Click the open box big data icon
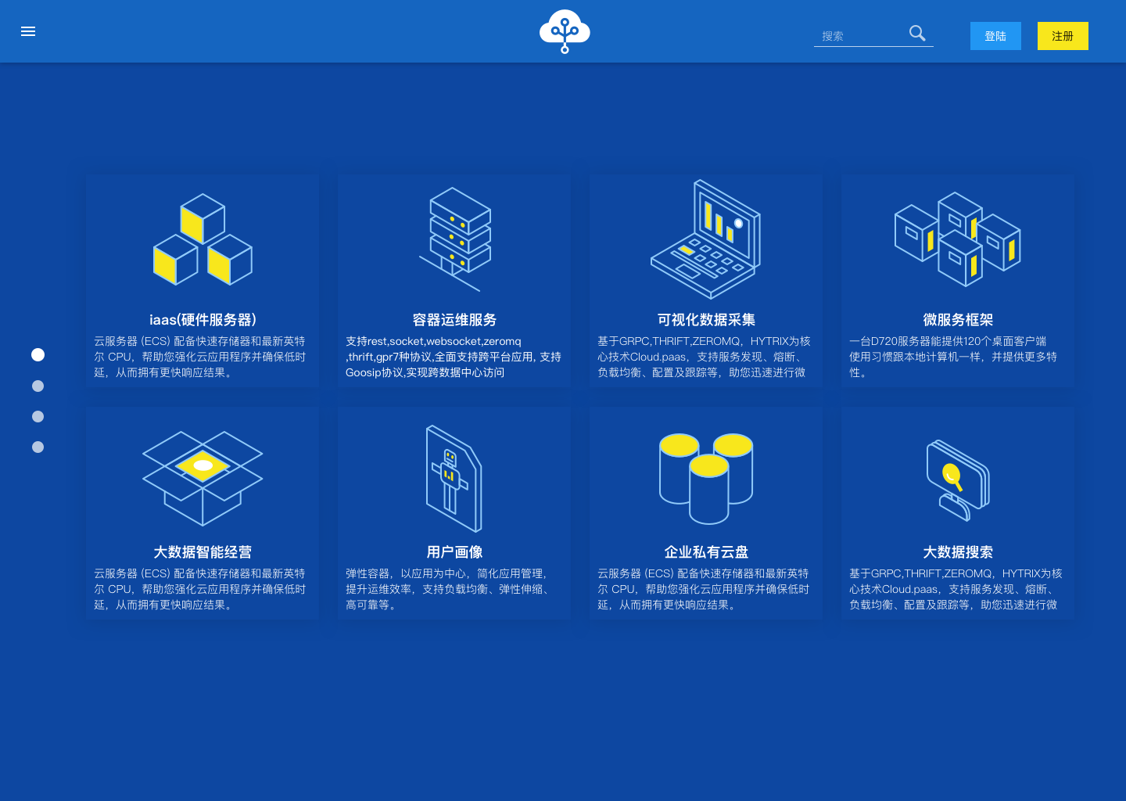This screenshot has height=801, width=1126. pos(203,477)
